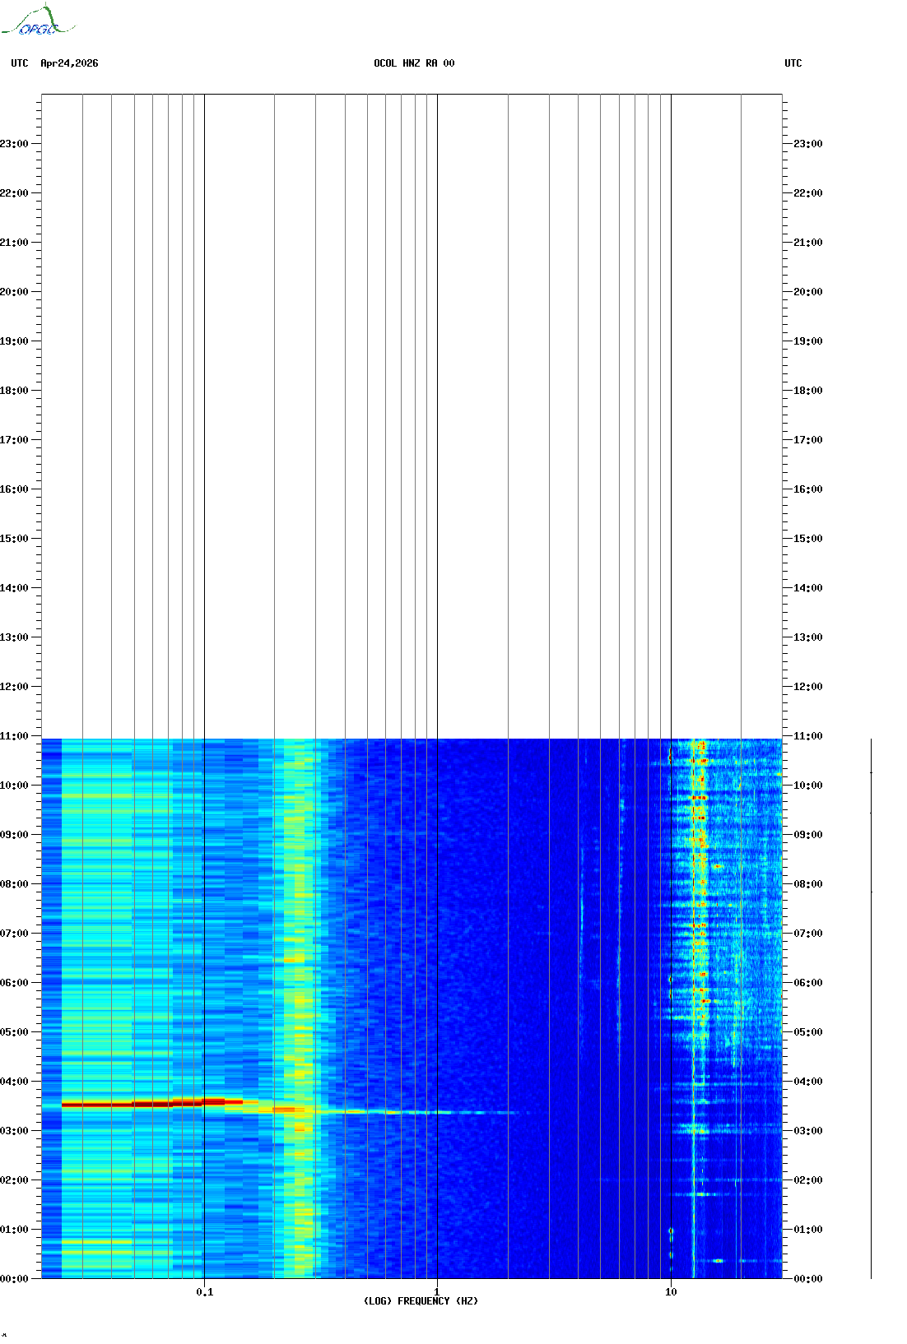Click the left axis 23:00 label
This screenshot has height=1344, width=907.
(x=14, y=144)
